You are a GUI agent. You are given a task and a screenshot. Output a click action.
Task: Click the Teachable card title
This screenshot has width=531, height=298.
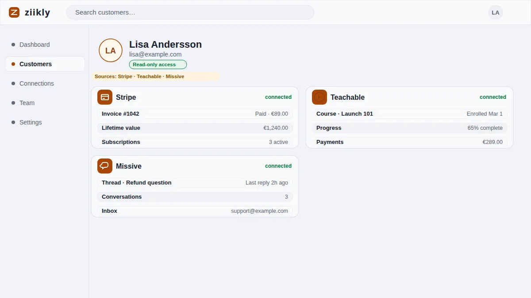tap(348, 97)
